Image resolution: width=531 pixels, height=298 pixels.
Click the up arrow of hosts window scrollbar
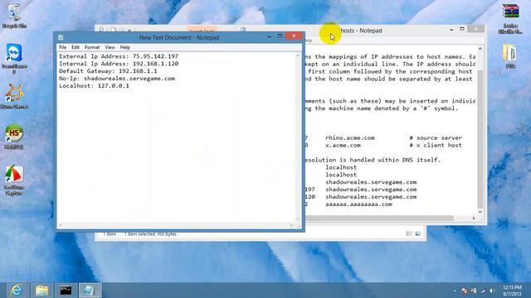(x=480, y=49)
